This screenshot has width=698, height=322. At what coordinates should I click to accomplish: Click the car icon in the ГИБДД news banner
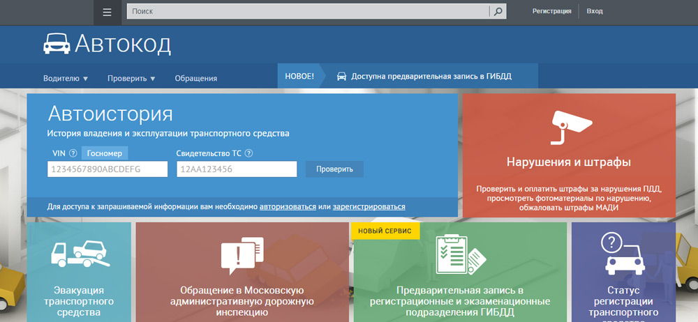[x=341, y=76]
